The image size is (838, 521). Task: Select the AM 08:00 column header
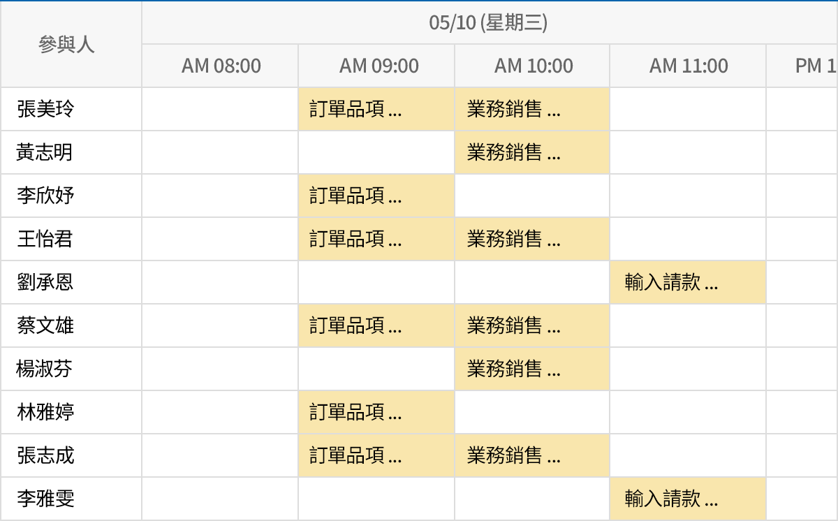219,65
